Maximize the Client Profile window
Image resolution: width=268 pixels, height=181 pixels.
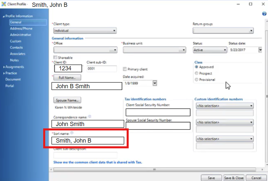click(x=250, y=4)
